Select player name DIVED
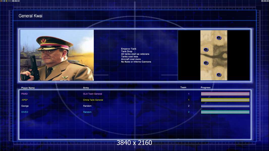Image resolution: width=269 pixels, height=151 pixels. [25, 112]
